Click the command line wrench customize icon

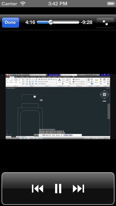click(38, 135)
